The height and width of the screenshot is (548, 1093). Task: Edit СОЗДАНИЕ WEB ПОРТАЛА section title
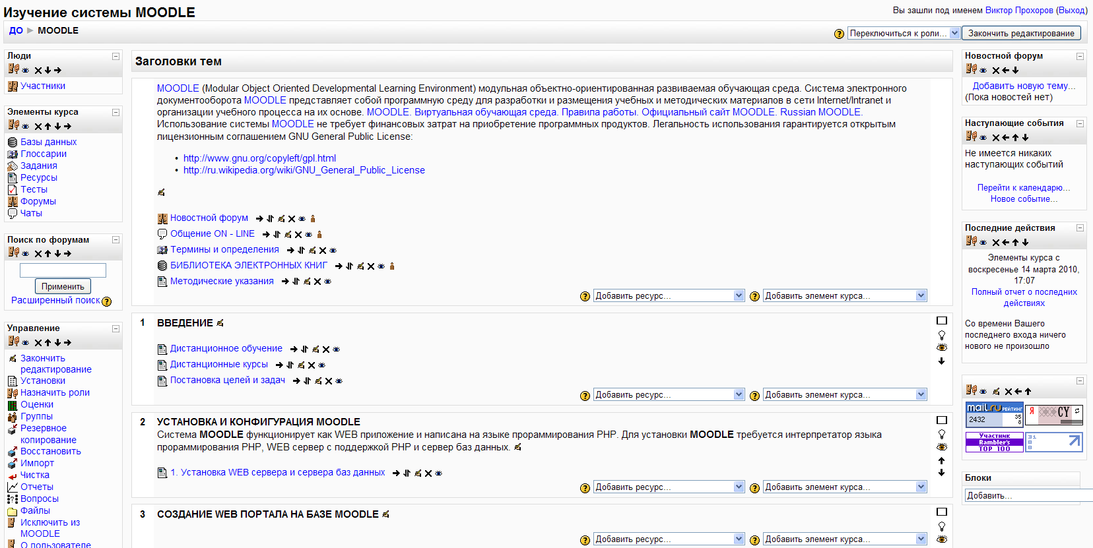tap(385, 514)
